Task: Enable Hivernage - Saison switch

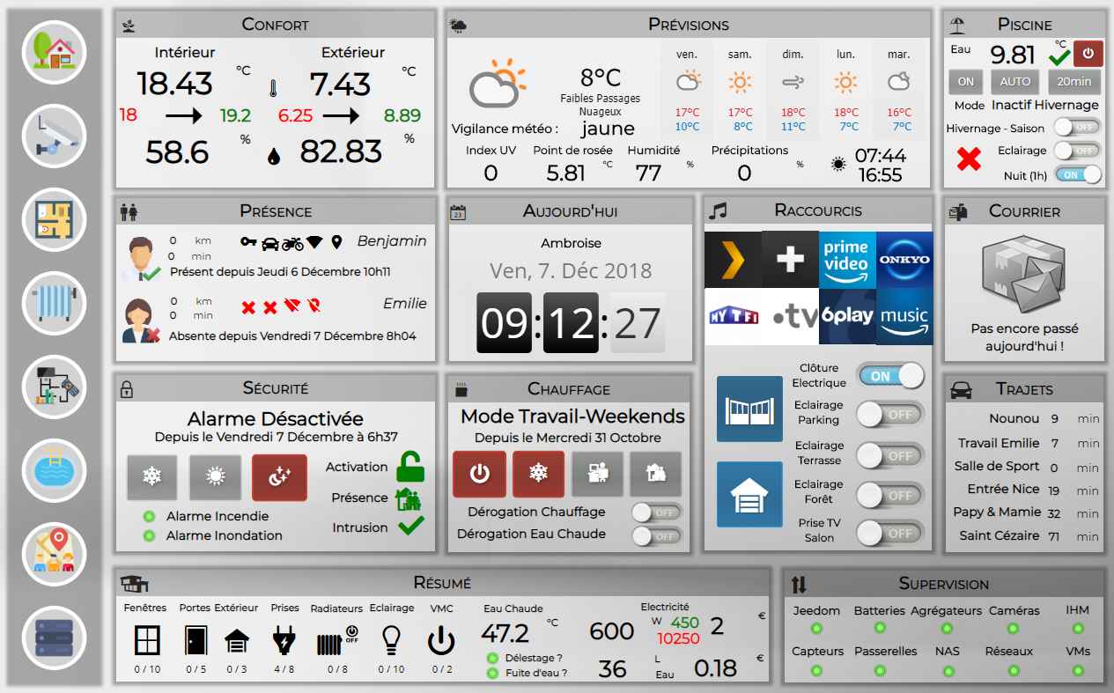Action: (x=1077, y=127)
